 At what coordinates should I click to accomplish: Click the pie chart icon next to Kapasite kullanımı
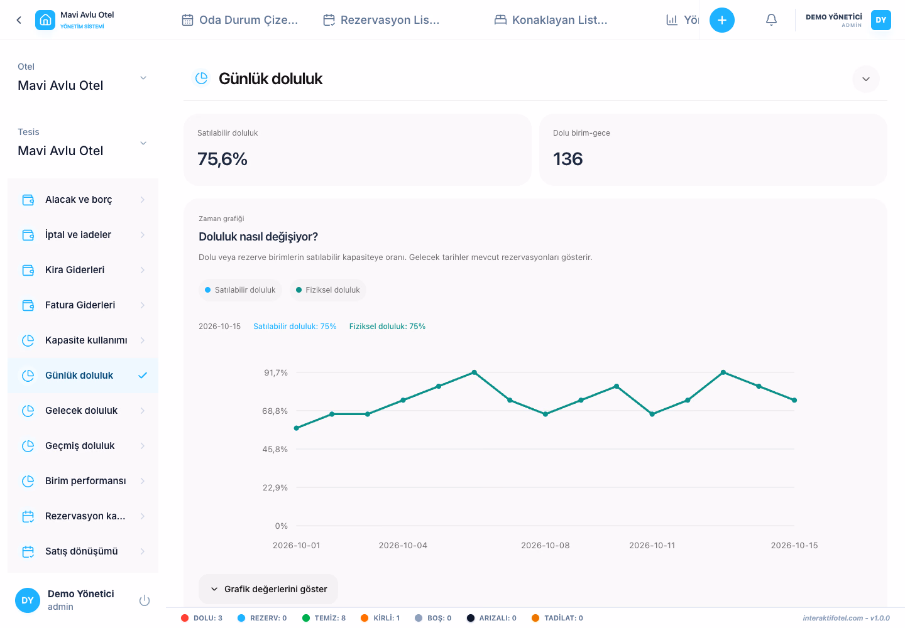pyautogui.click(x=28, y=340)
